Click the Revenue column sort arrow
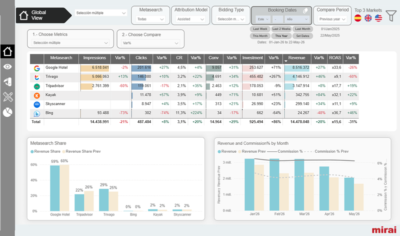The height and width of the screenshot is (236, 400). 285,61
